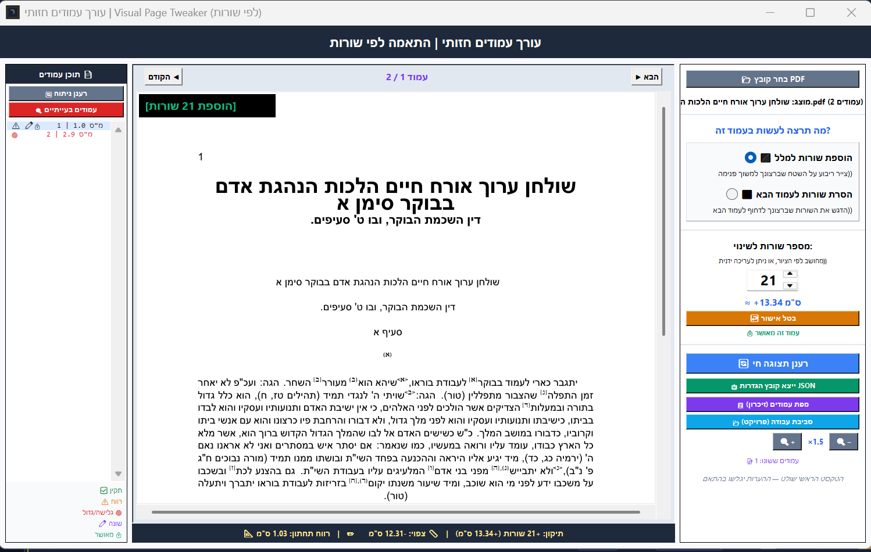This screenshot has width=871, height=552.
Task: Click the lock icon on page 1 entry
Action: pyautogui.click(x=37, y=126)
